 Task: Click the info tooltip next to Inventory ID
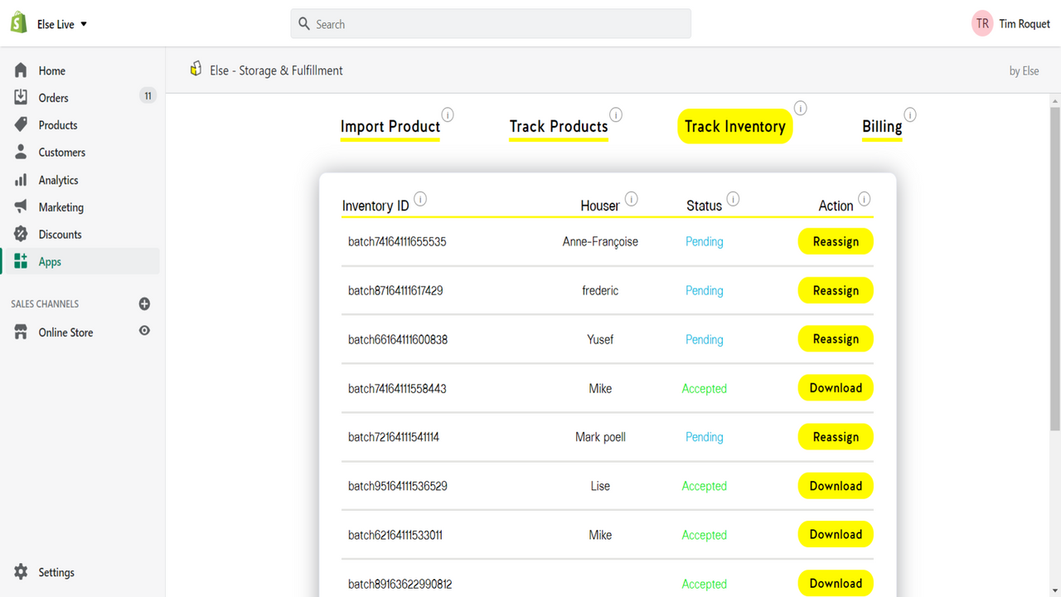pos(420,199)
